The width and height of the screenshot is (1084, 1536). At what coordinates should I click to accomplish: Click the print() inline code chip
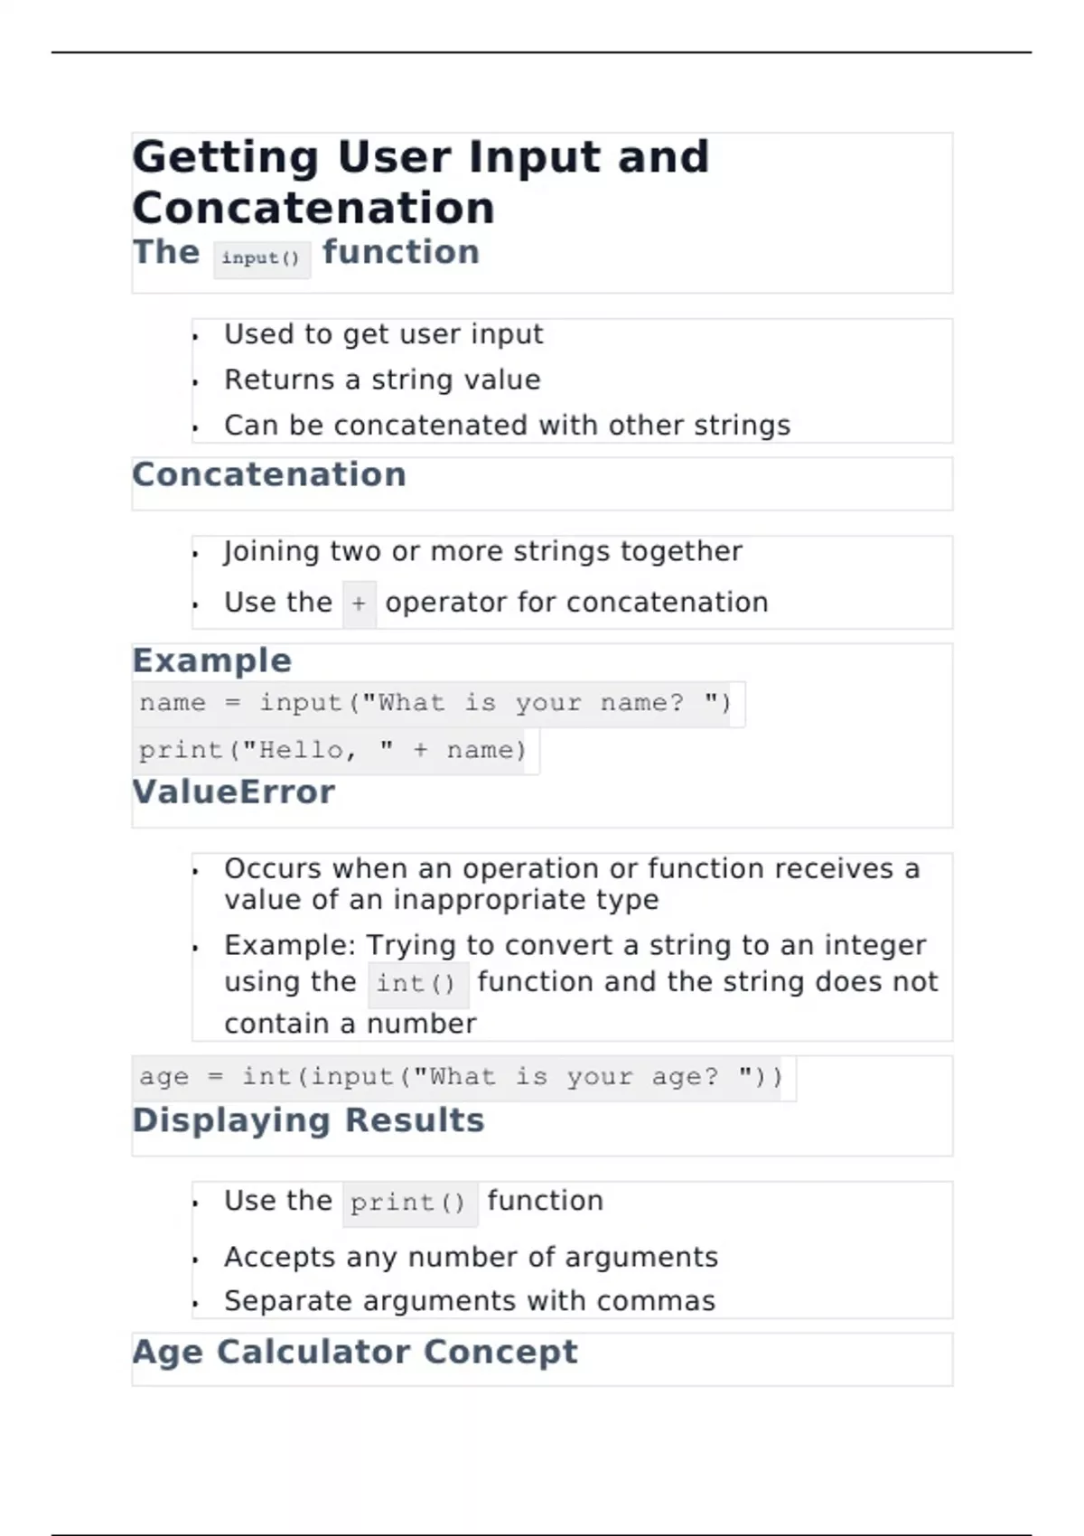click(409, 1203)
